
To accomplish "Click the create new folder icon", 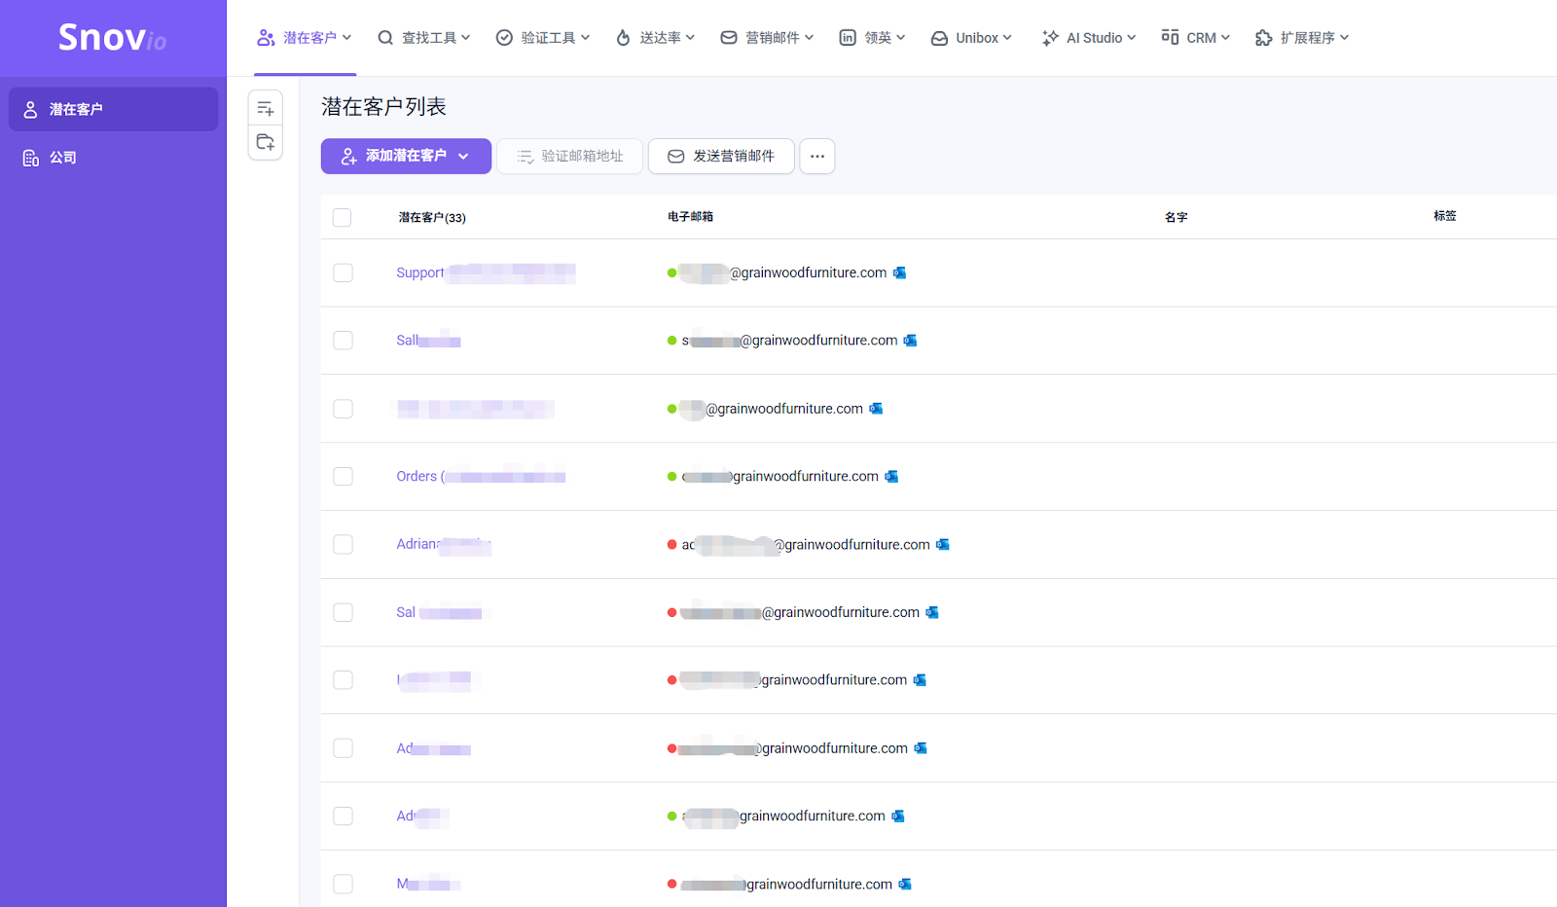I will point(265,142).
